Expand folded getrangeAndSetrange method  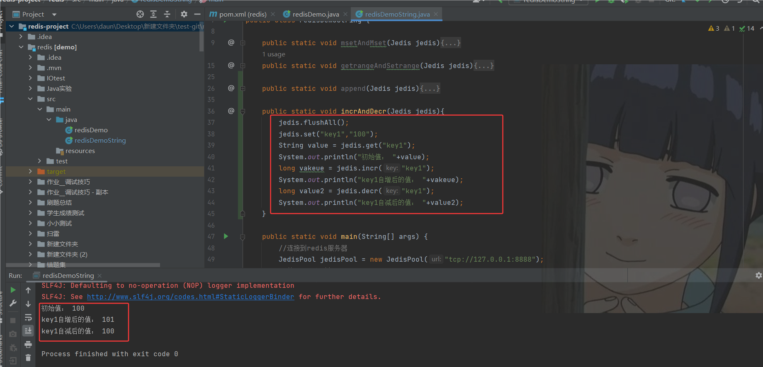click(x=243, y=66)
